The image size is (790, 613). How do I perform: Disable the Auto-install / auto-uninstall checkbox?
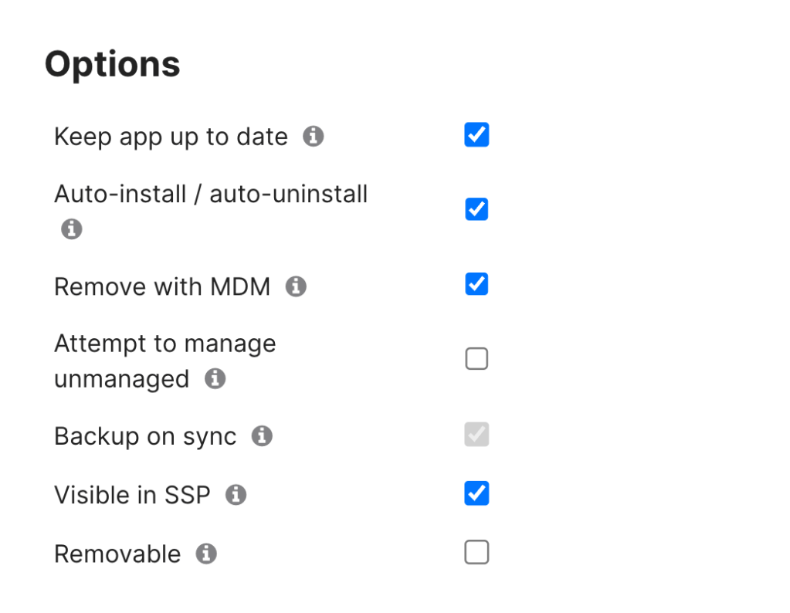point(476,209)
